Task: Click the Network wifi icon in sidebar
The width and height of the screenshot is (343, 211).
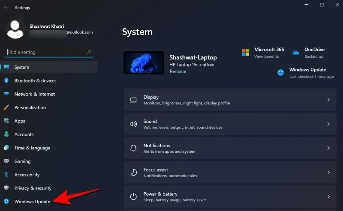Action: point(6,94)
